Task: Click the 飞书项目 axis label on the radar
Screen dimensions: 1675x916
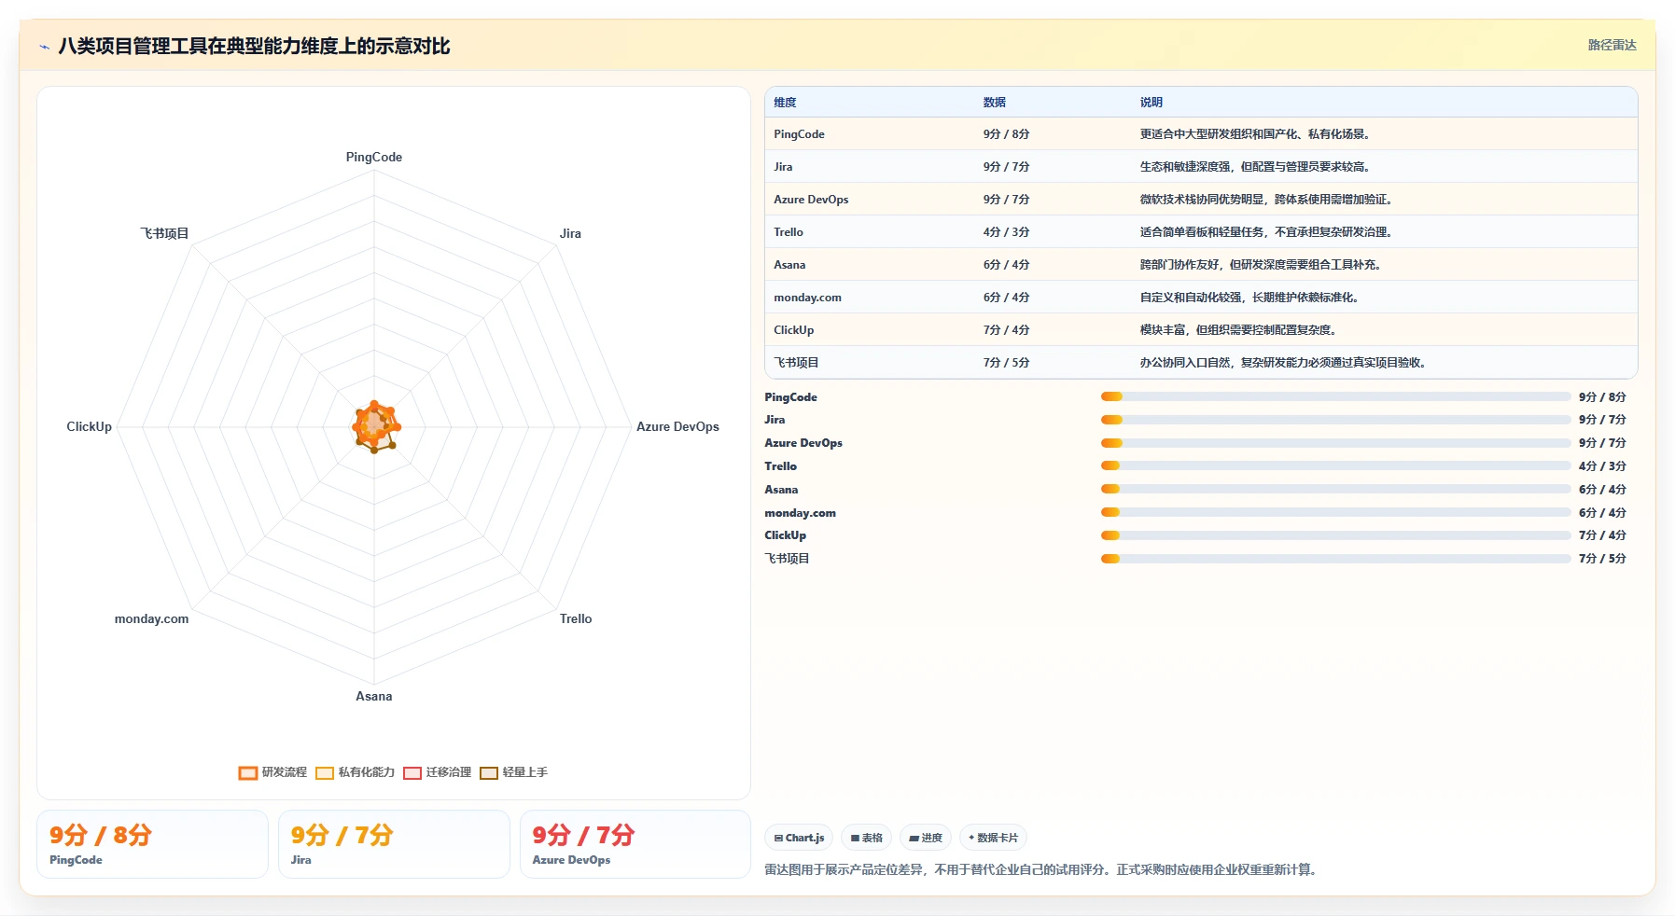Action: (x=164, y=234)
